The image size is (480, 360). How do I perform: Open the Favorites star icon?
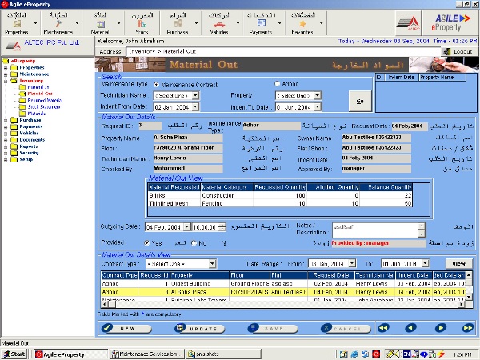click(302, 23)
